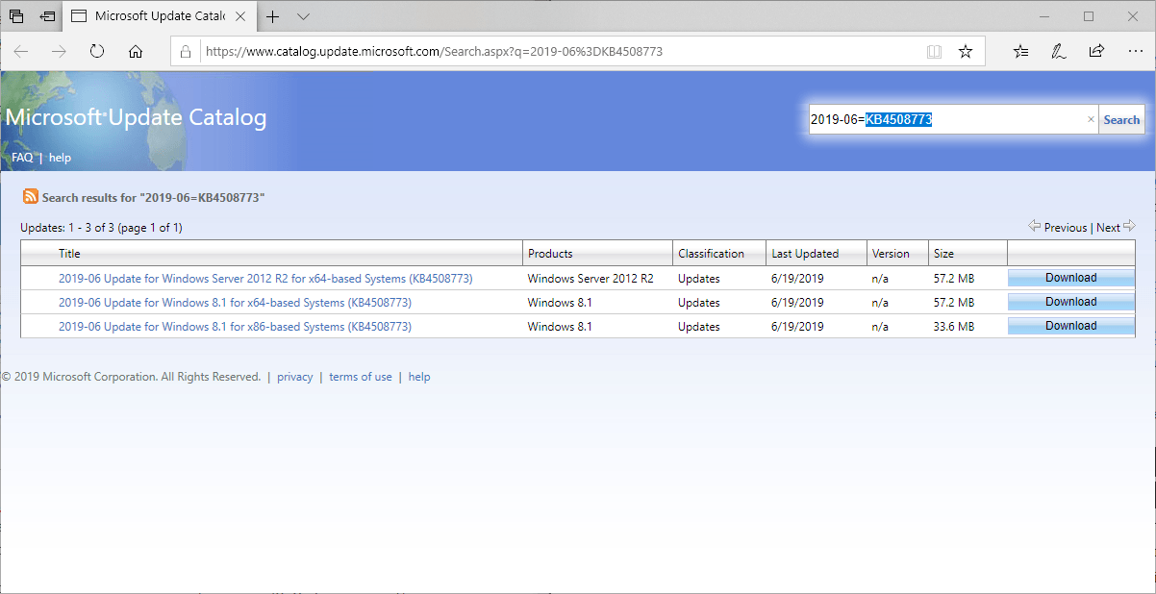Open the help link in the footer
Image resolution: width=1156 pixels, height=594 pixels.
419,377
